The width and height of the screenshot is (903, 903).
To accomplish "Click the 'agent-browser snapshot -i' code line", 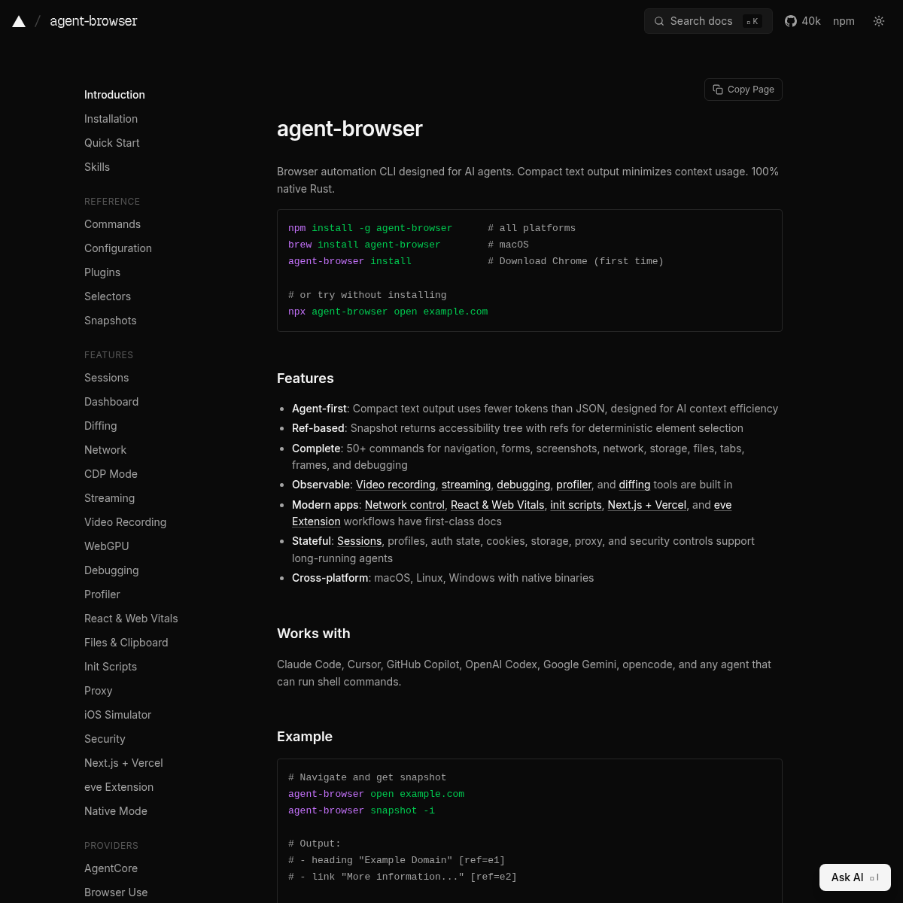I will pyautogui.click(x=361, y=810).
